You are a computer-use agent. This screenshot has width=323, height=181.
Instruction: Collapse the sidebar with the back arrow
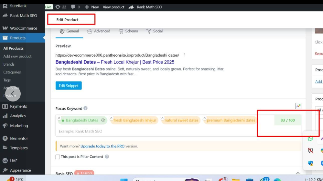pyautogui.click(x=13, y=93)
